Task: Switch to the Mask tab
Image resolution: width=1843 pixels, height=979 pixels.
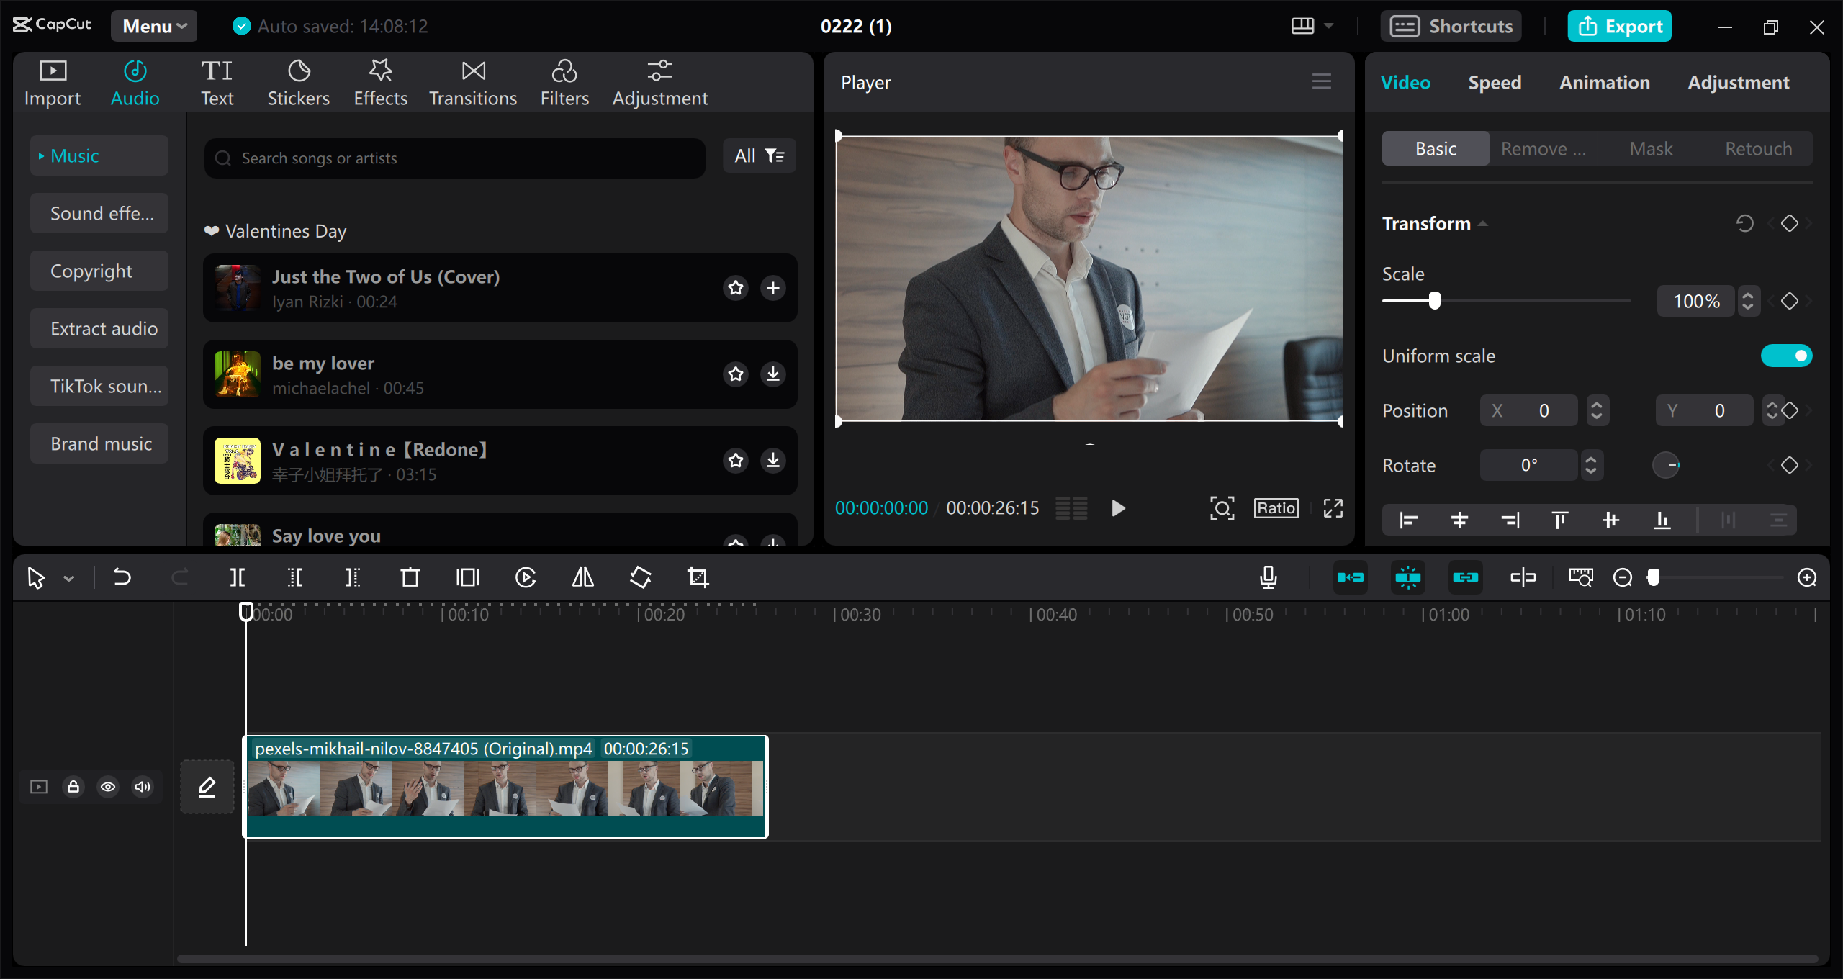Action: click(1652, 148)
